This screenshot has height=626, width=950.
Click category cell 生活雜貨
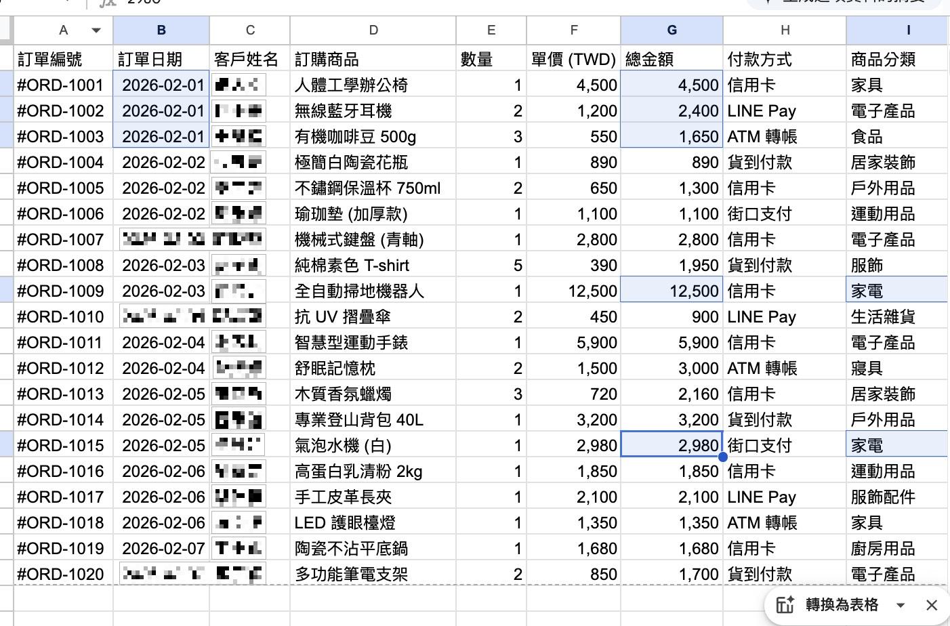coord(898,316)
